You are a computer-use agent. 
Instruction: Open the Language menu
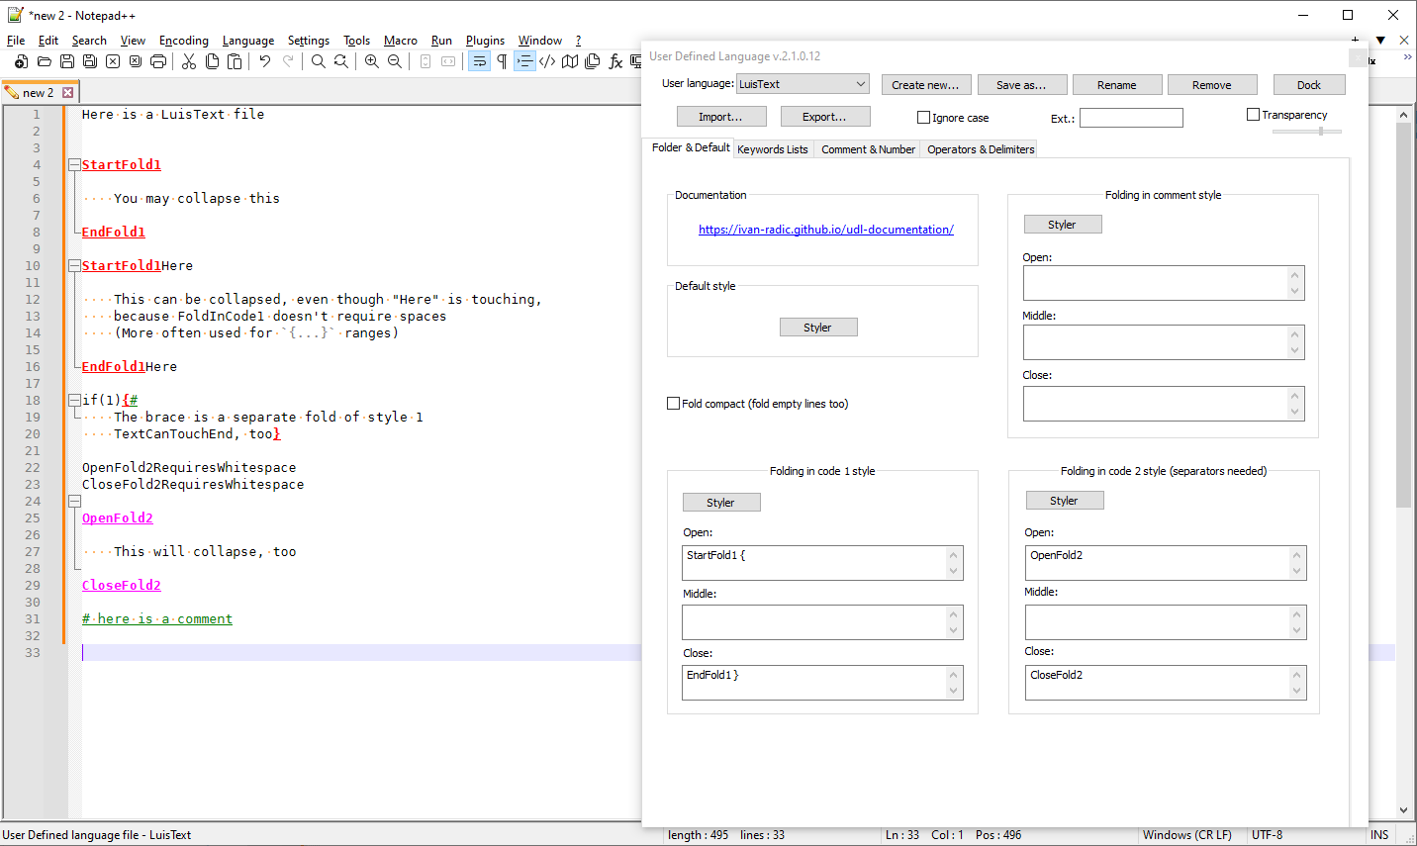click(x=248, y=41)
